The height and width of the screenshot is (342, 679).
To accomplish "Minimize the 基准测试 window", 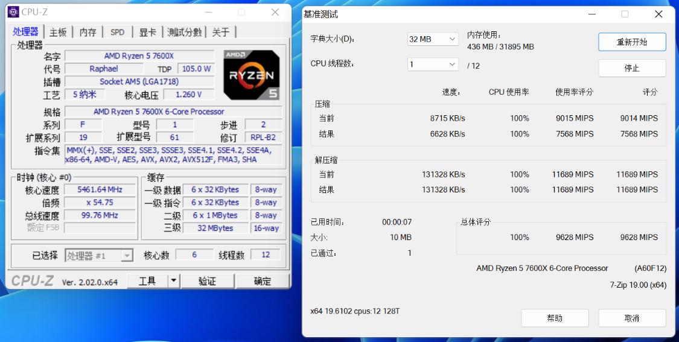I will click(592, 14).
